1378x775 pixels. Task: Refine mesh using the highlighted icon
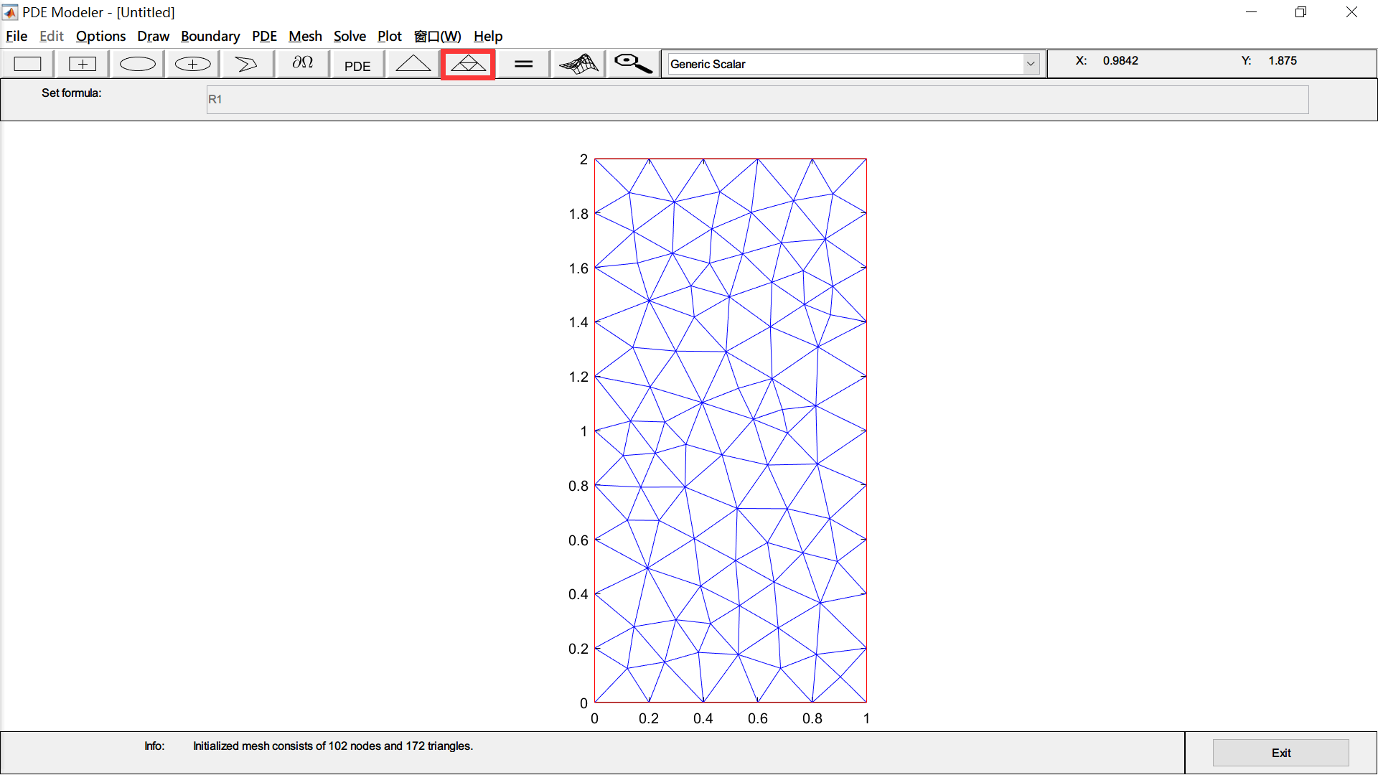click(468, 64)
